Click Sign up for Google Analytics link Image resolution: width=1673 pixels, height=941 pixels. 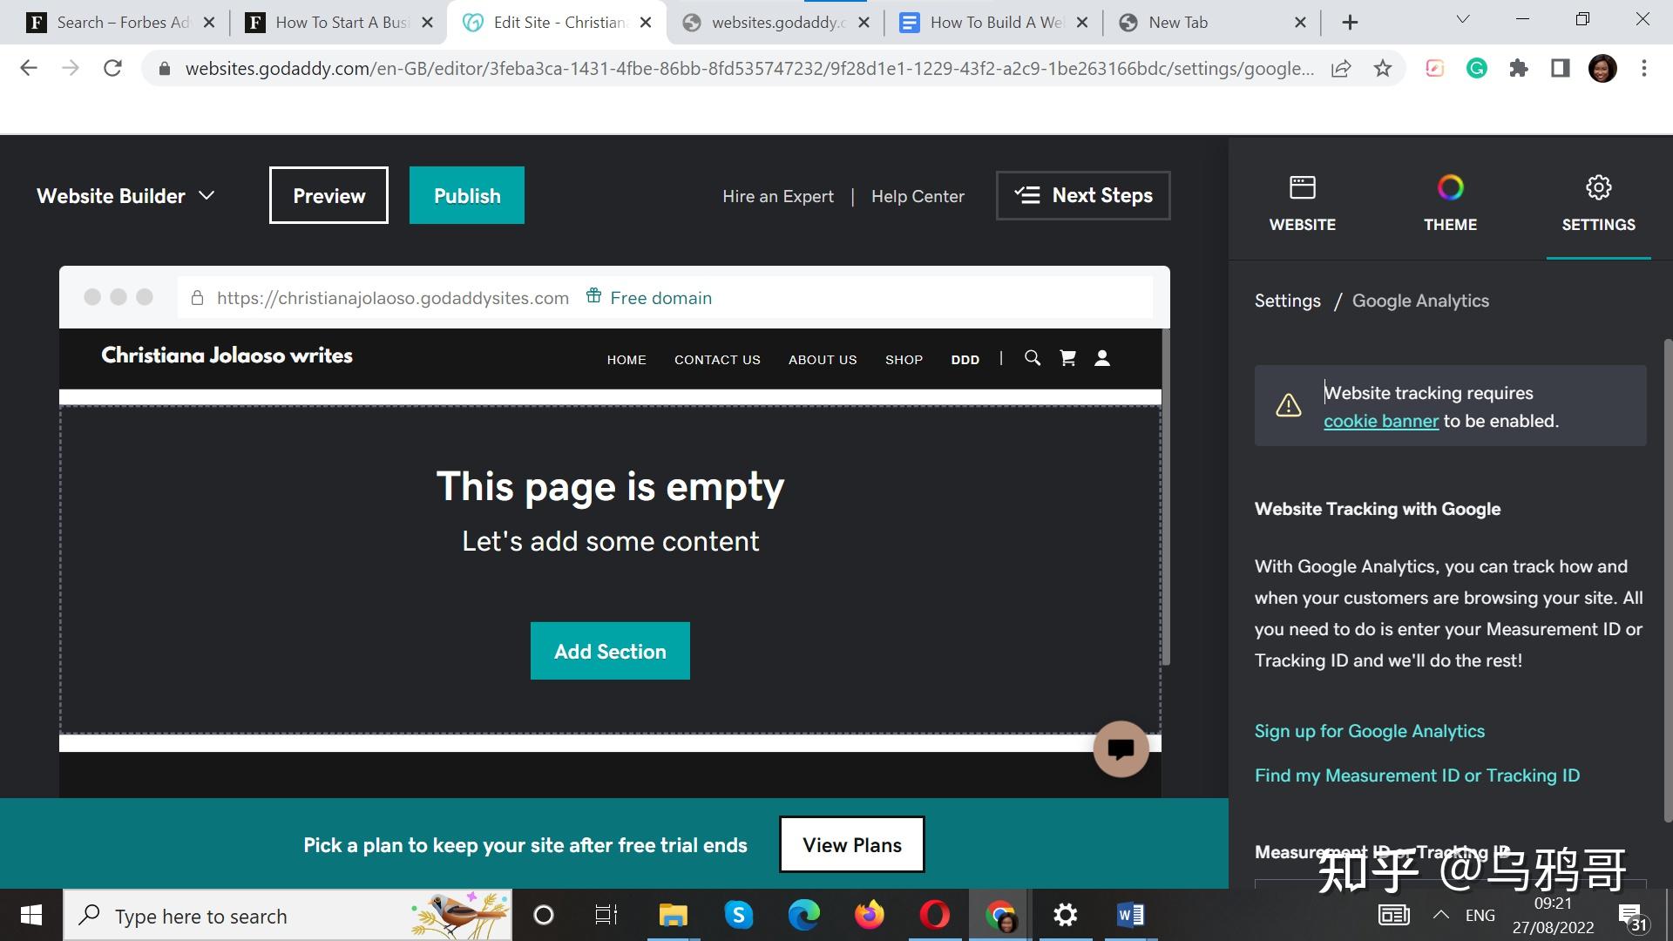1369,731
